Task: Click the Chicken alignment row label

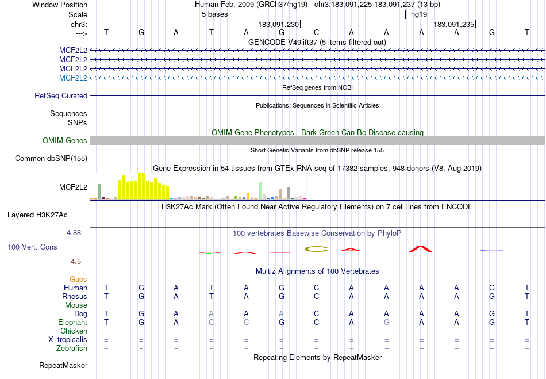Action: 74,331
